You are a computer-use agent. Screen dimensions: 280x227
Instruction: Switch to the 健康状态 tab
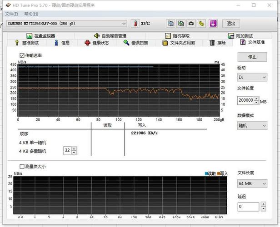pyautogui.click(x=97, y=43)
